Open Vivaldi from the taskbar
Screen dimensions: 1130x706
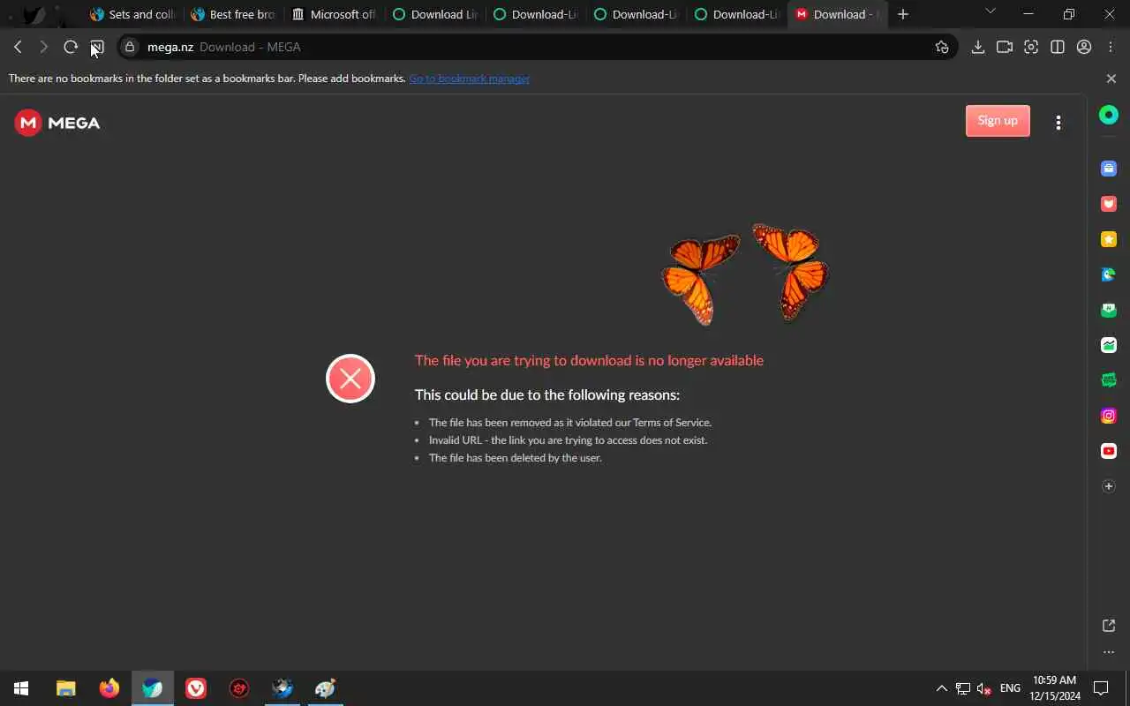[x=196, y=688]
